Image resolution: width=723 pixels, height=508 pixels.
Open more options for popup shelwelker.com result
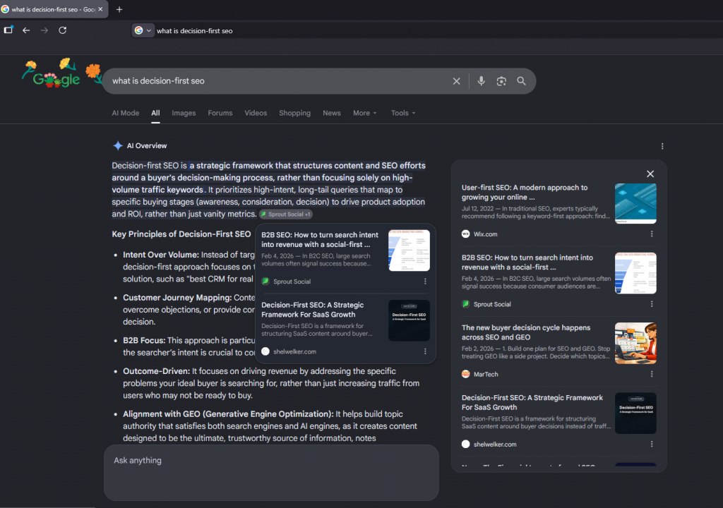click(425, 351)
